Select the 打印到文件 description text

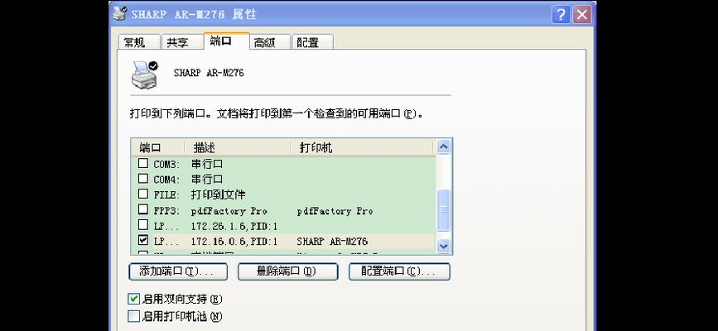(219, 194)
